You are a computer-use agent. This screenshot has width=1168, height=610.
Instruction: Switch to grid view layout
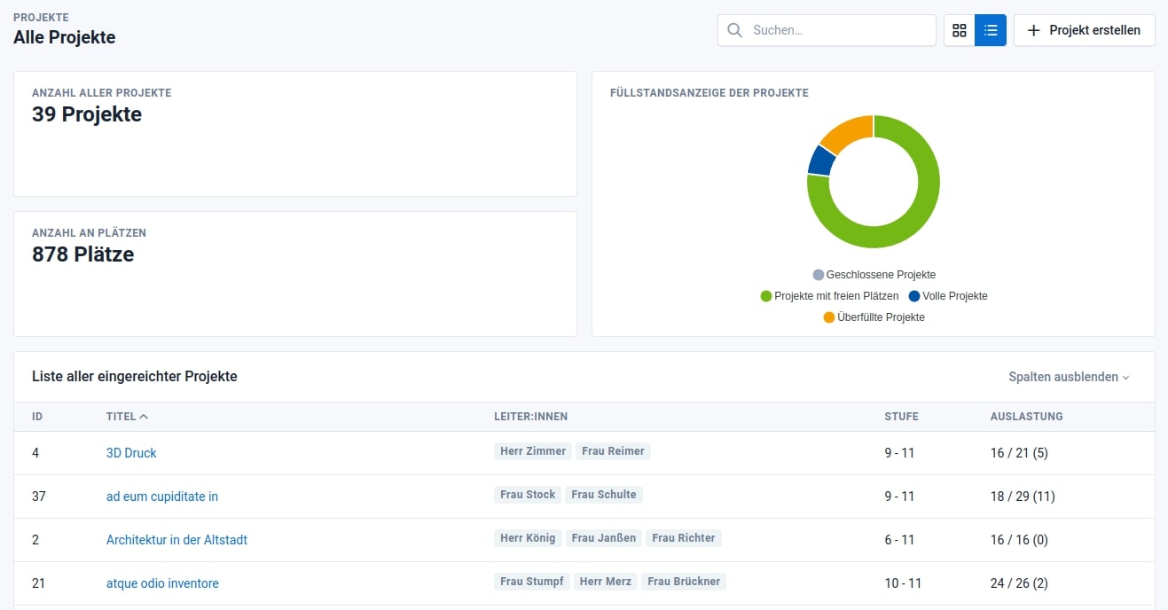point(959,30)
